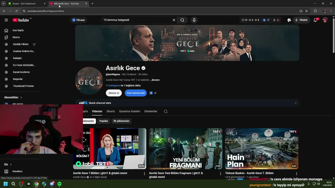Open the account avatar menu
The image size is (335, 188).
point(325,20)
